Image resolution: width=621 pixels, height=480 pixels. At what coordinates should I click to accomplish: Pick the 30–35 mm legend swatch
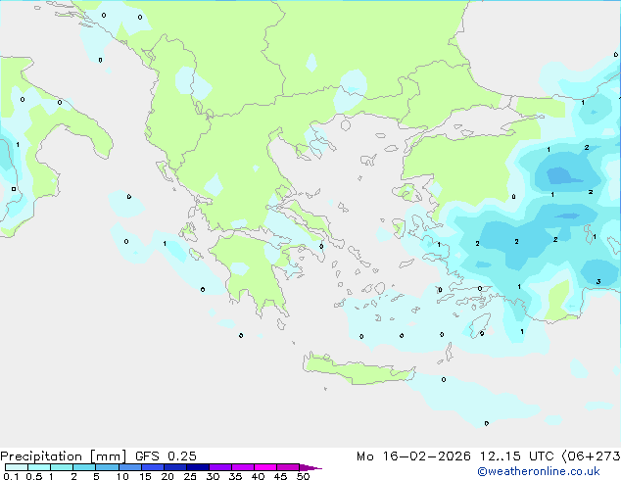pyautogui.click(x=220, y=467)
